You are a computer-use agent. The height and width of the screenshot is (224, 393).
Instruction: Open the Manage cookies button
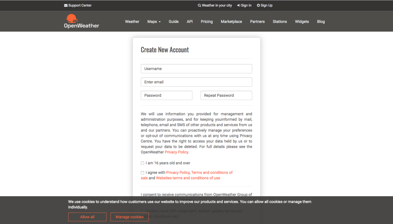click(129, 217)
